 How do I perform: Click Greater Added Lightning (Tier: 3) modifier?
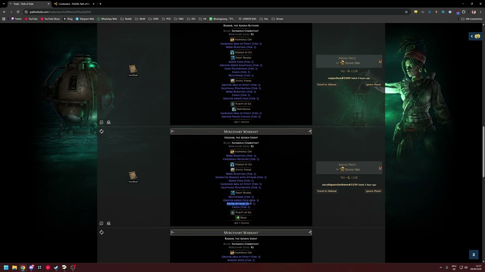tap(241, 65)
